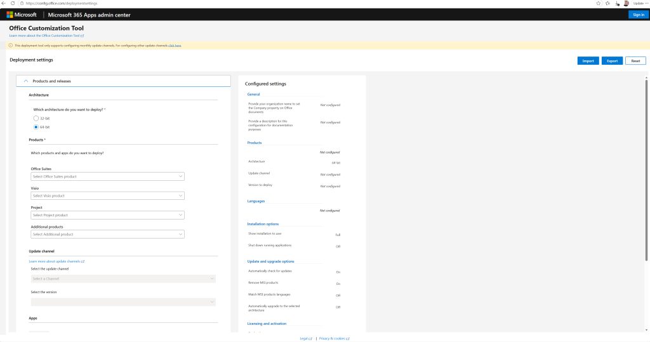Open site information lock icon in address bar

[22, 3]
